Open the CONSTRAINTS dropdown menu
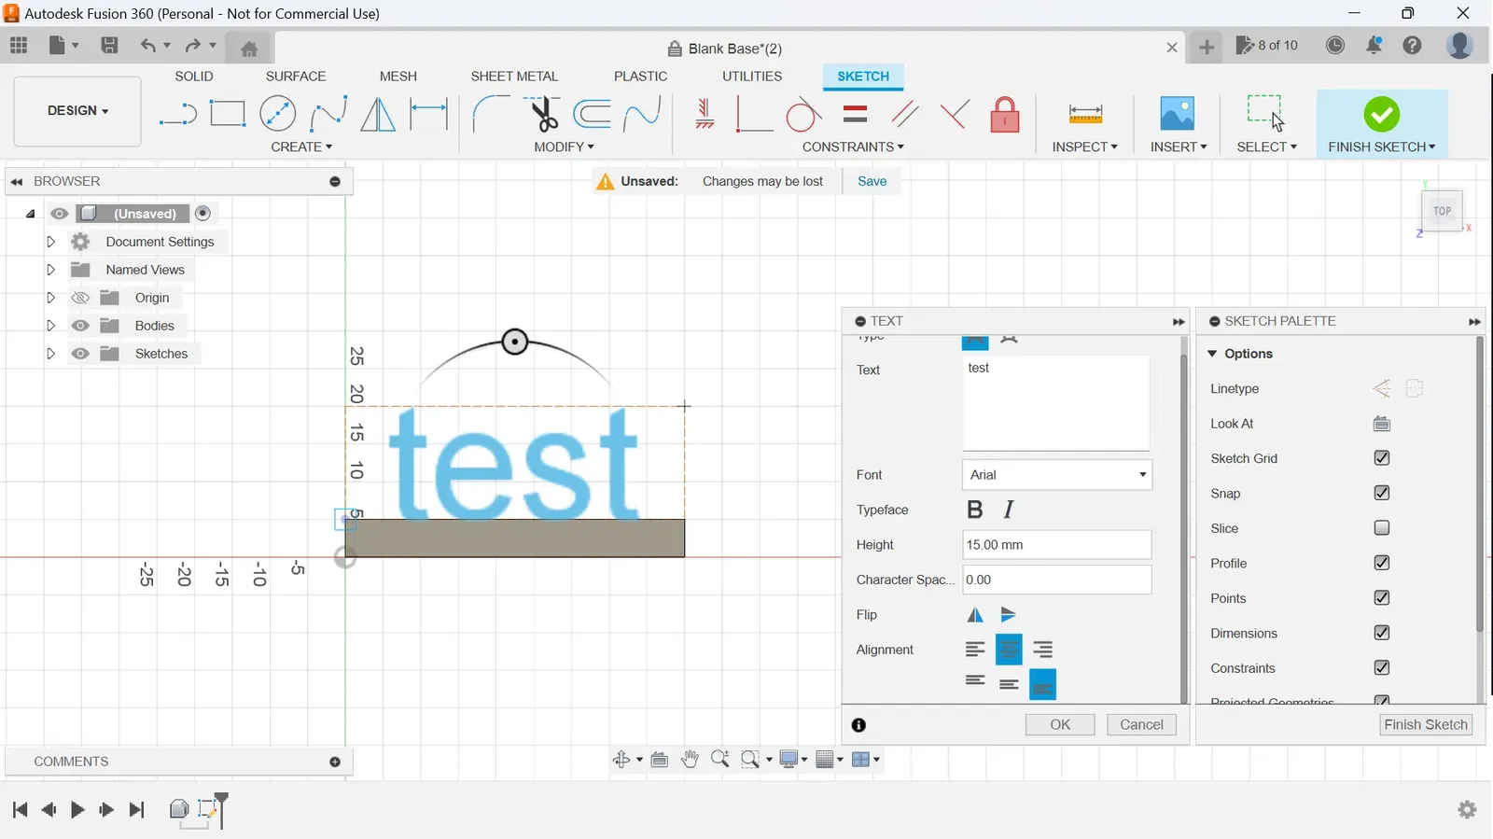Image resolution: width=1493 pixels, height=839 pixels. tap(853, 147)
